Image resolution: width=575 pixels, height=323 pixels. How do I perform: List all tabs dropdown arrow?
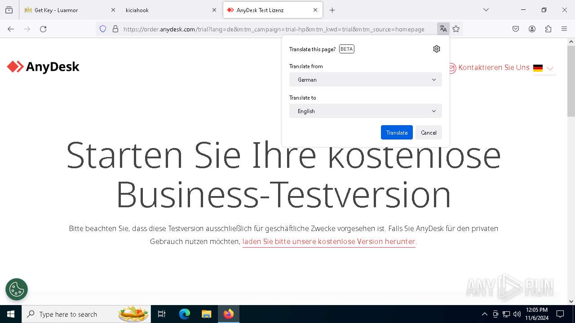coord(486,10)
